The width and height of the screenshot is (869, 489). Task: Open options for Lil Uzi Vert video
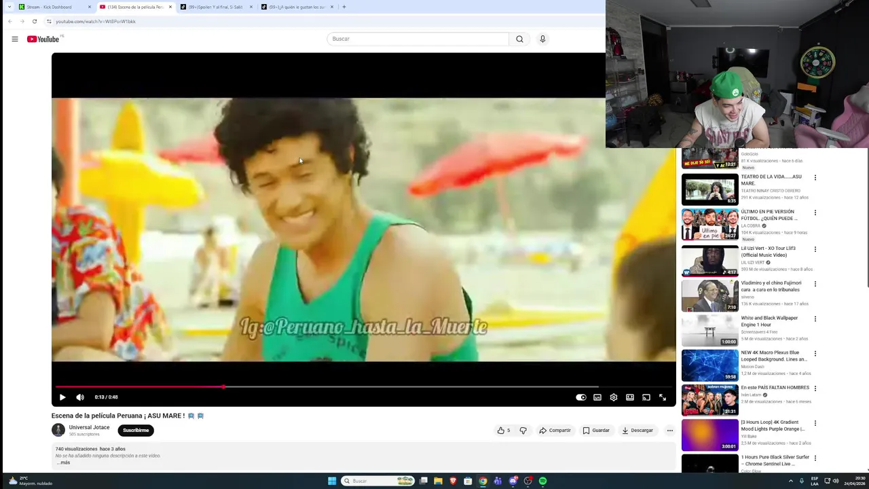click(815, 249)
